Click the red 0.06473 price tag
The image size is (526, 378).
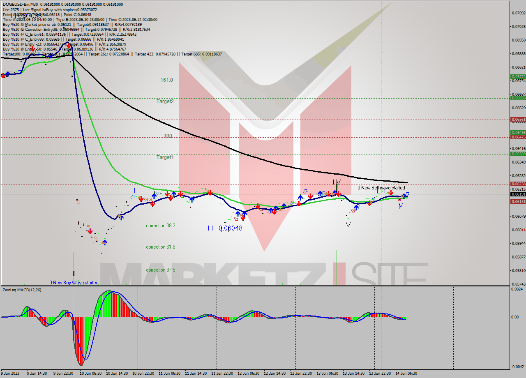pos(517,137)
